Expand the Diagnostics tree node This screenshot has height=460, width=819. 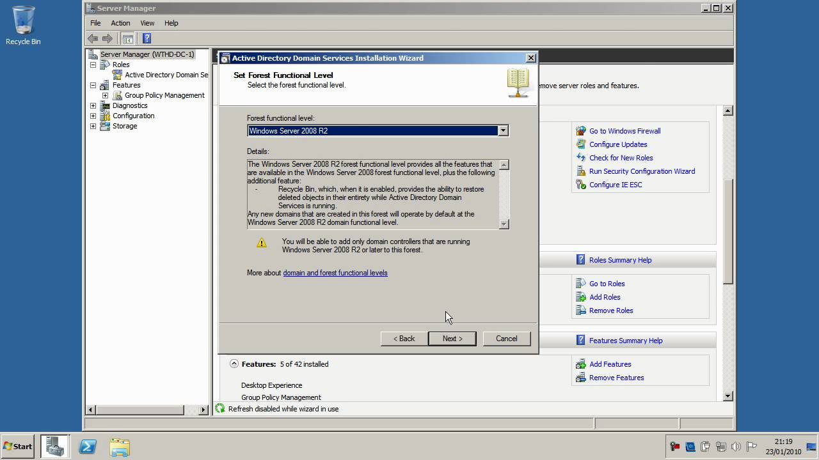click(x=93, y=105)
